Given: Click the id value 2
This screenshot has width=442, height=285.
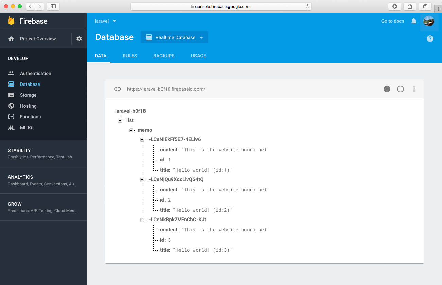Looking at the screenshot, I should pos(169,200).
